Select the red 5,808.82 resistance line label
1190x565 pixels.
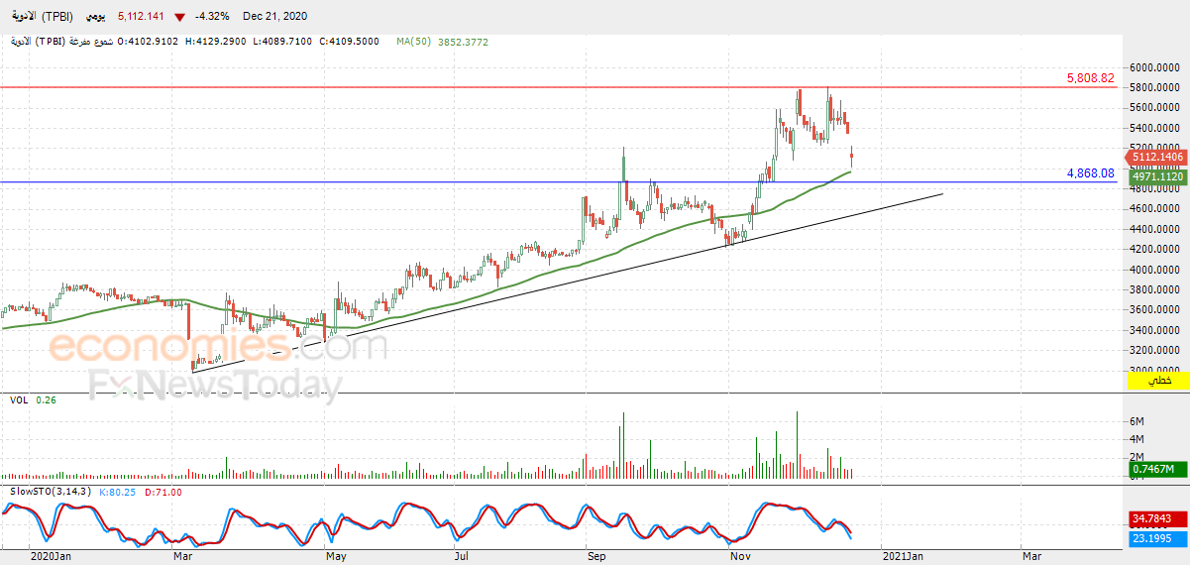click(1090, 78)
